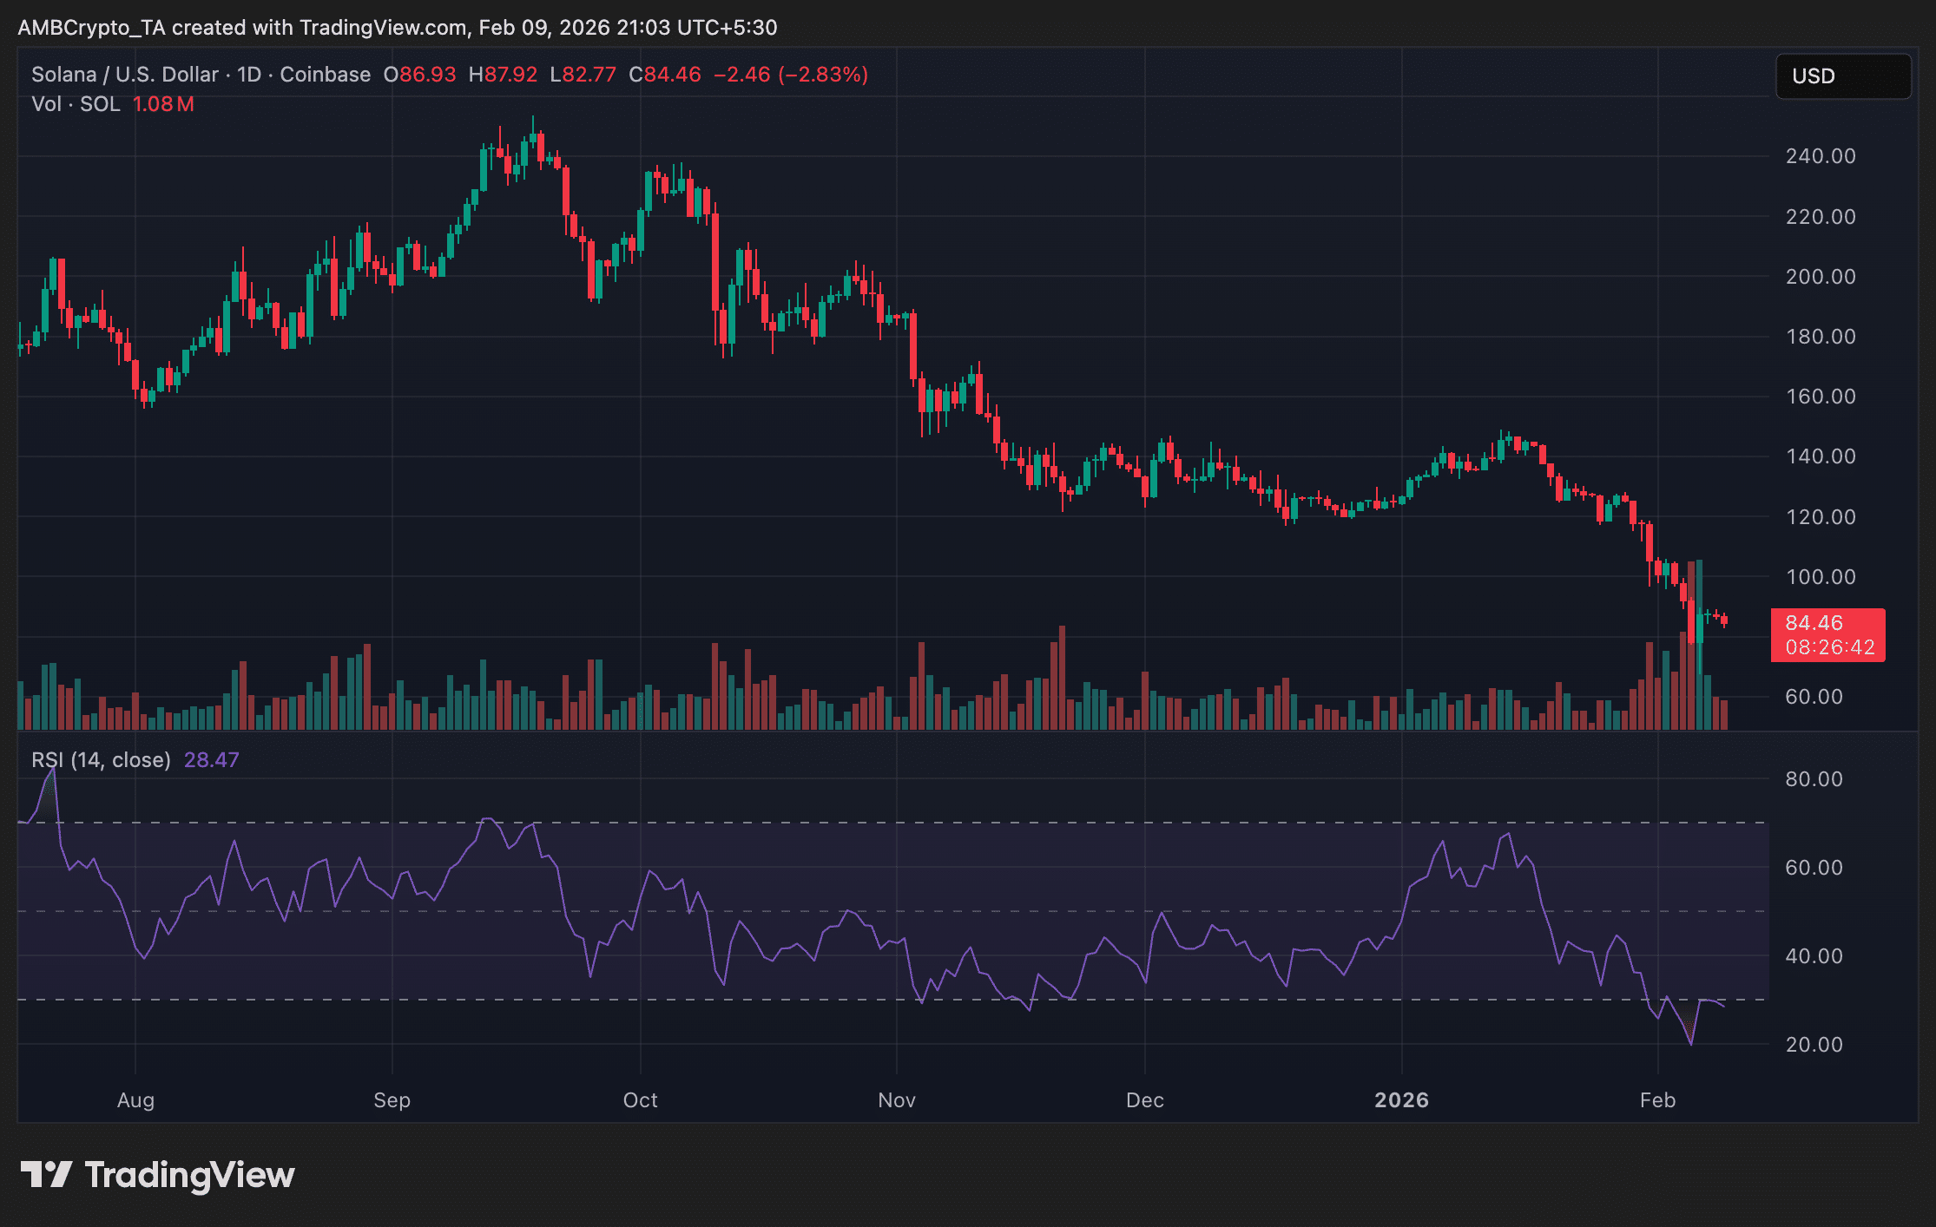The image size is (1936, 1227).
Task: Click the Coinbase exchange label
Action: (x=325, y=75)
